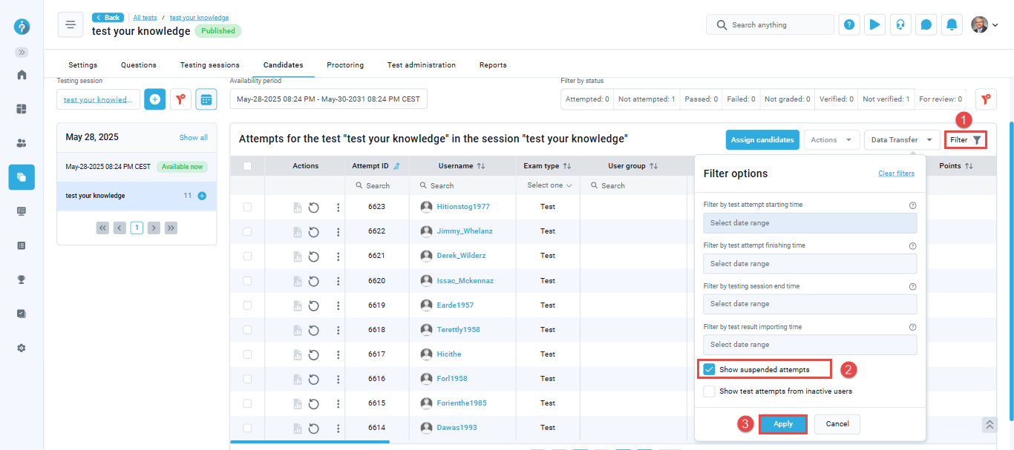Open the headset support icon
Screen dimensions: 1014x450
point(900,24)
